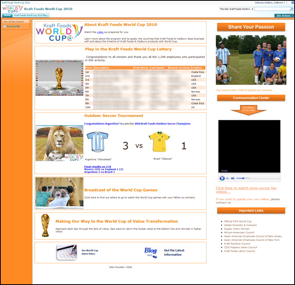
Task: Click the 'Branch Location' column header
Action: pos(179,68)
